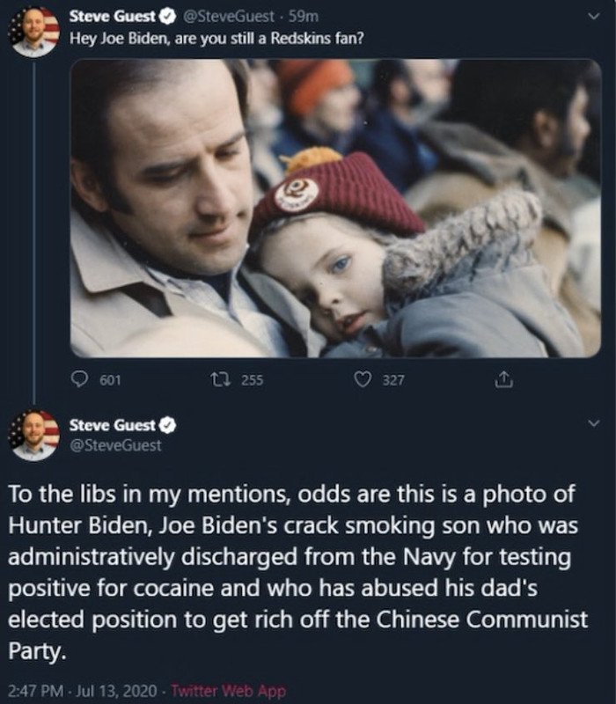Open @SteveGuest handle in second tweet
616x704 pixels.
pos(115,445)
